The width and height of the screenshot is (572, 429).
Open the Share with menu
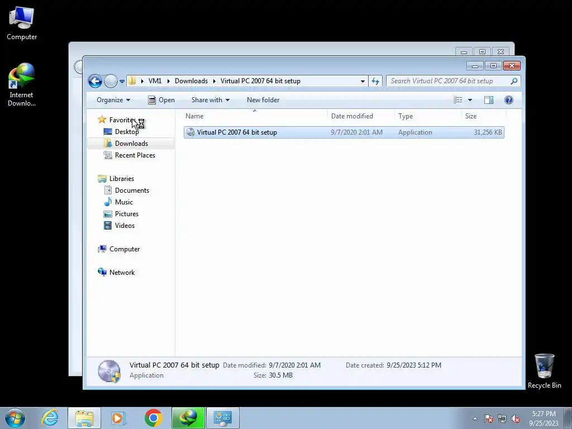click(x=211, y=100)
